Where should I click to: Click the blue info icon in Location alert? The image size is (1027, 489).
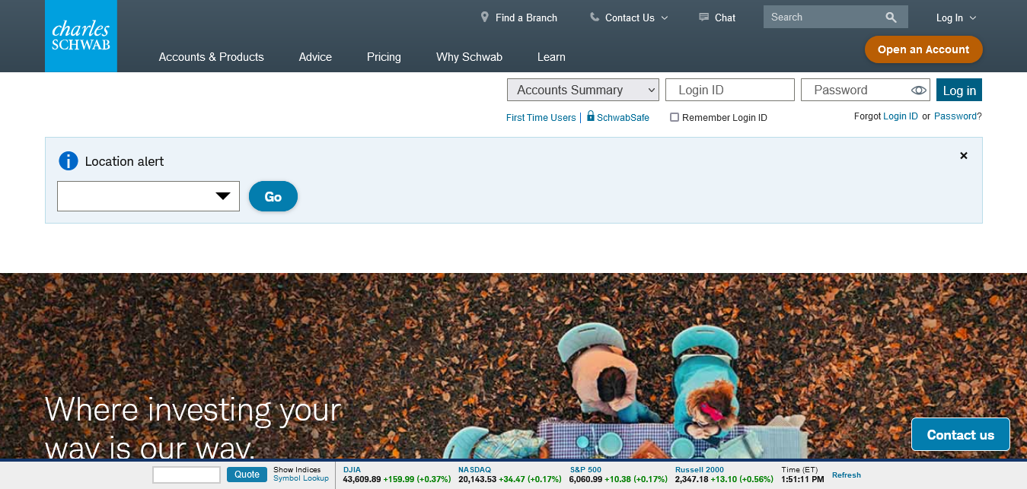69,160
